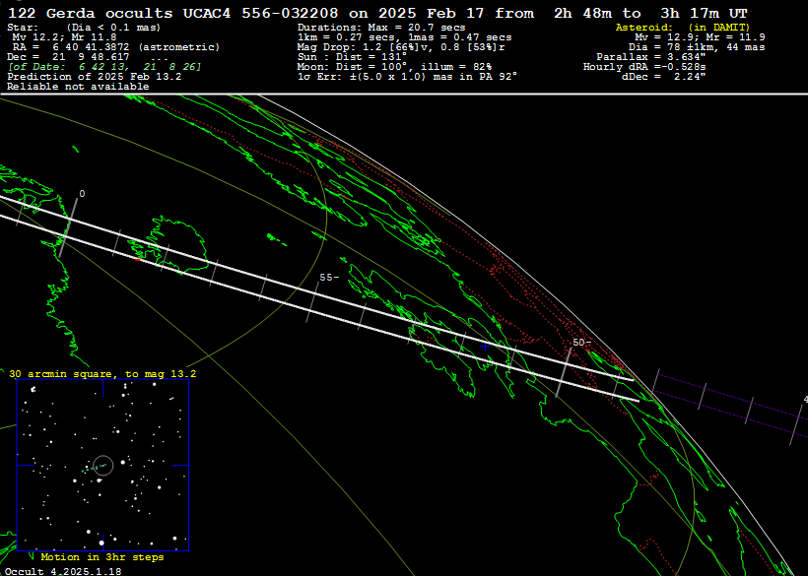Select the 30 arcmin star chart inset
Image resolution: width=808 pixels, height=576 pixels.
[x=101, y=465]
